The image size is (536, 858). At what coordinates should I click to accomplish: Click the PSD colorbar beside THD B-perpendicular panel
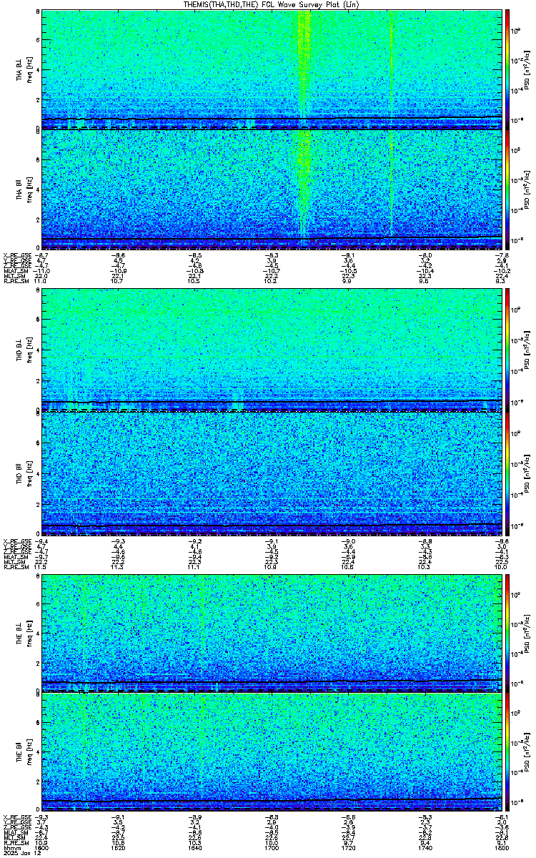pos(507,351)
